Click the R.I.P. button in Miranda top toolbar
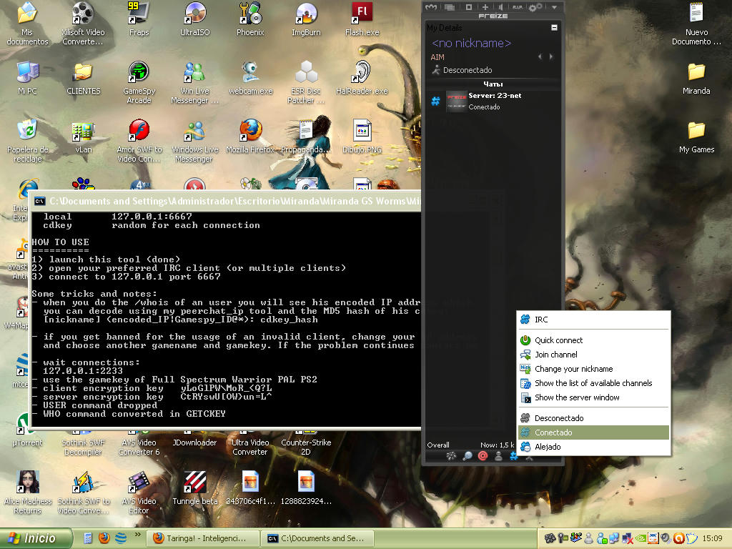Screen dimensions: 732x549 (518, 7)
